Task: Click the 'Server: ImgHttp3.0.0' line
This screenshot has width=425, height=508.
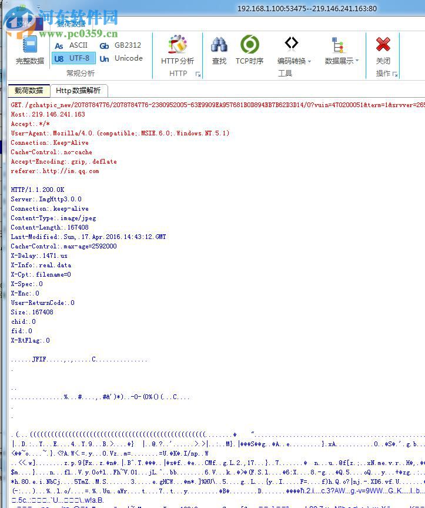Action: pyautogui.click(x=46, y=199)
